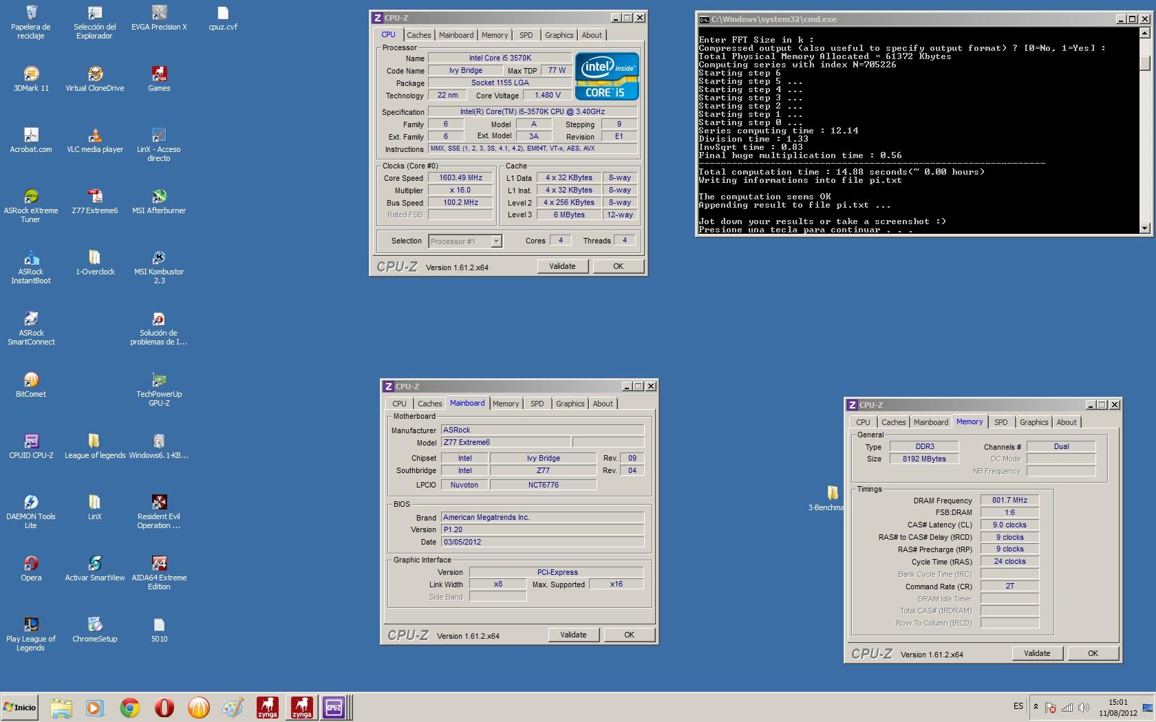
Task: Click OK in the Memory CPU-Z window
Action: click(1093, 653)
